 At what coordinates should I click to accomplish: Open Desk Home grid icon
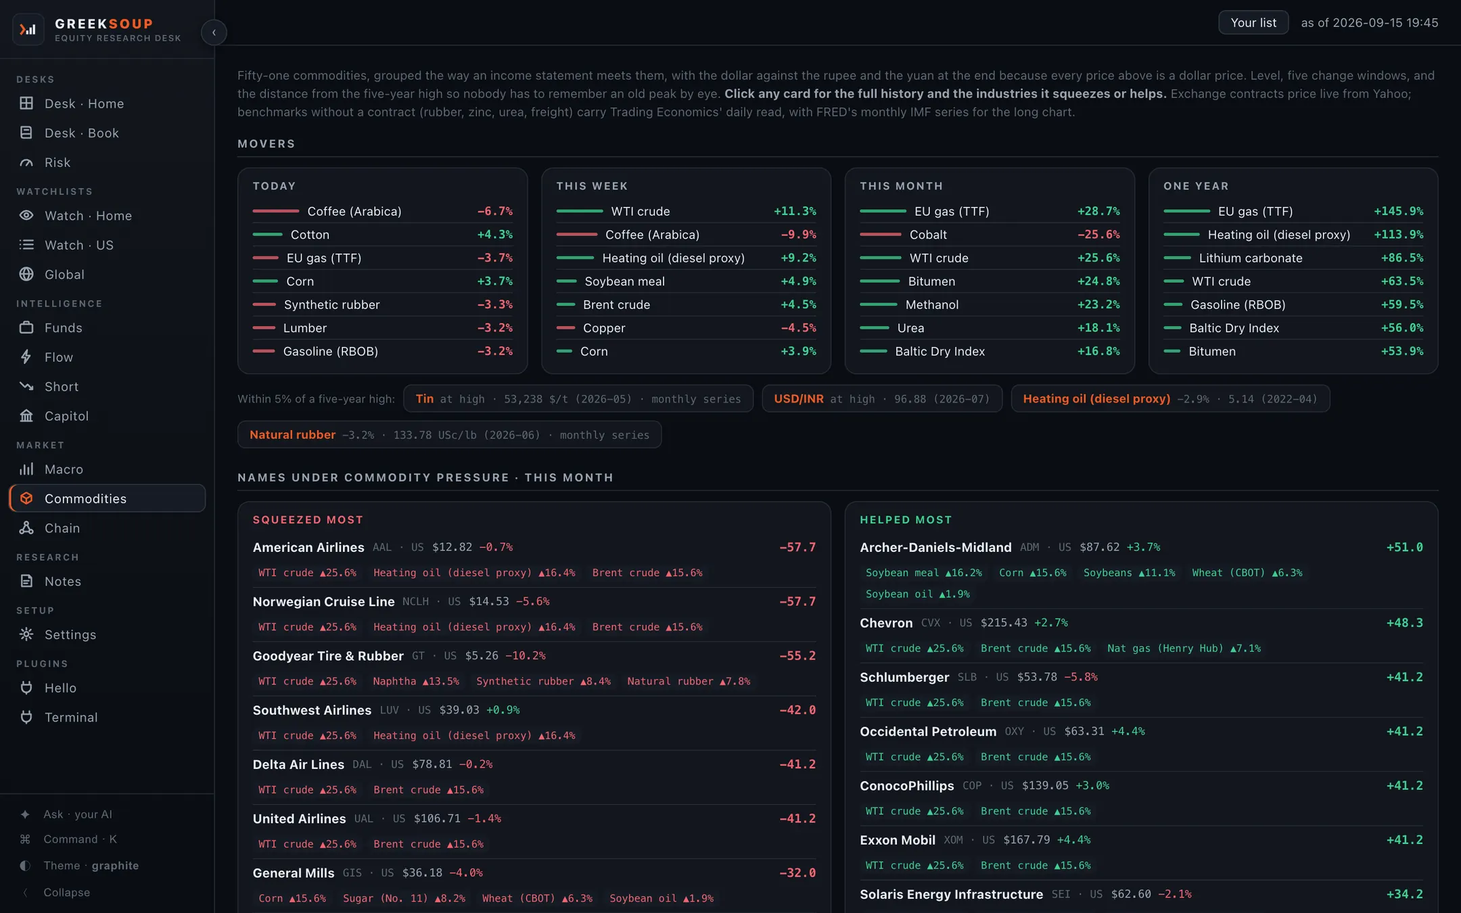pyautogui.click(x=26, y=103)
